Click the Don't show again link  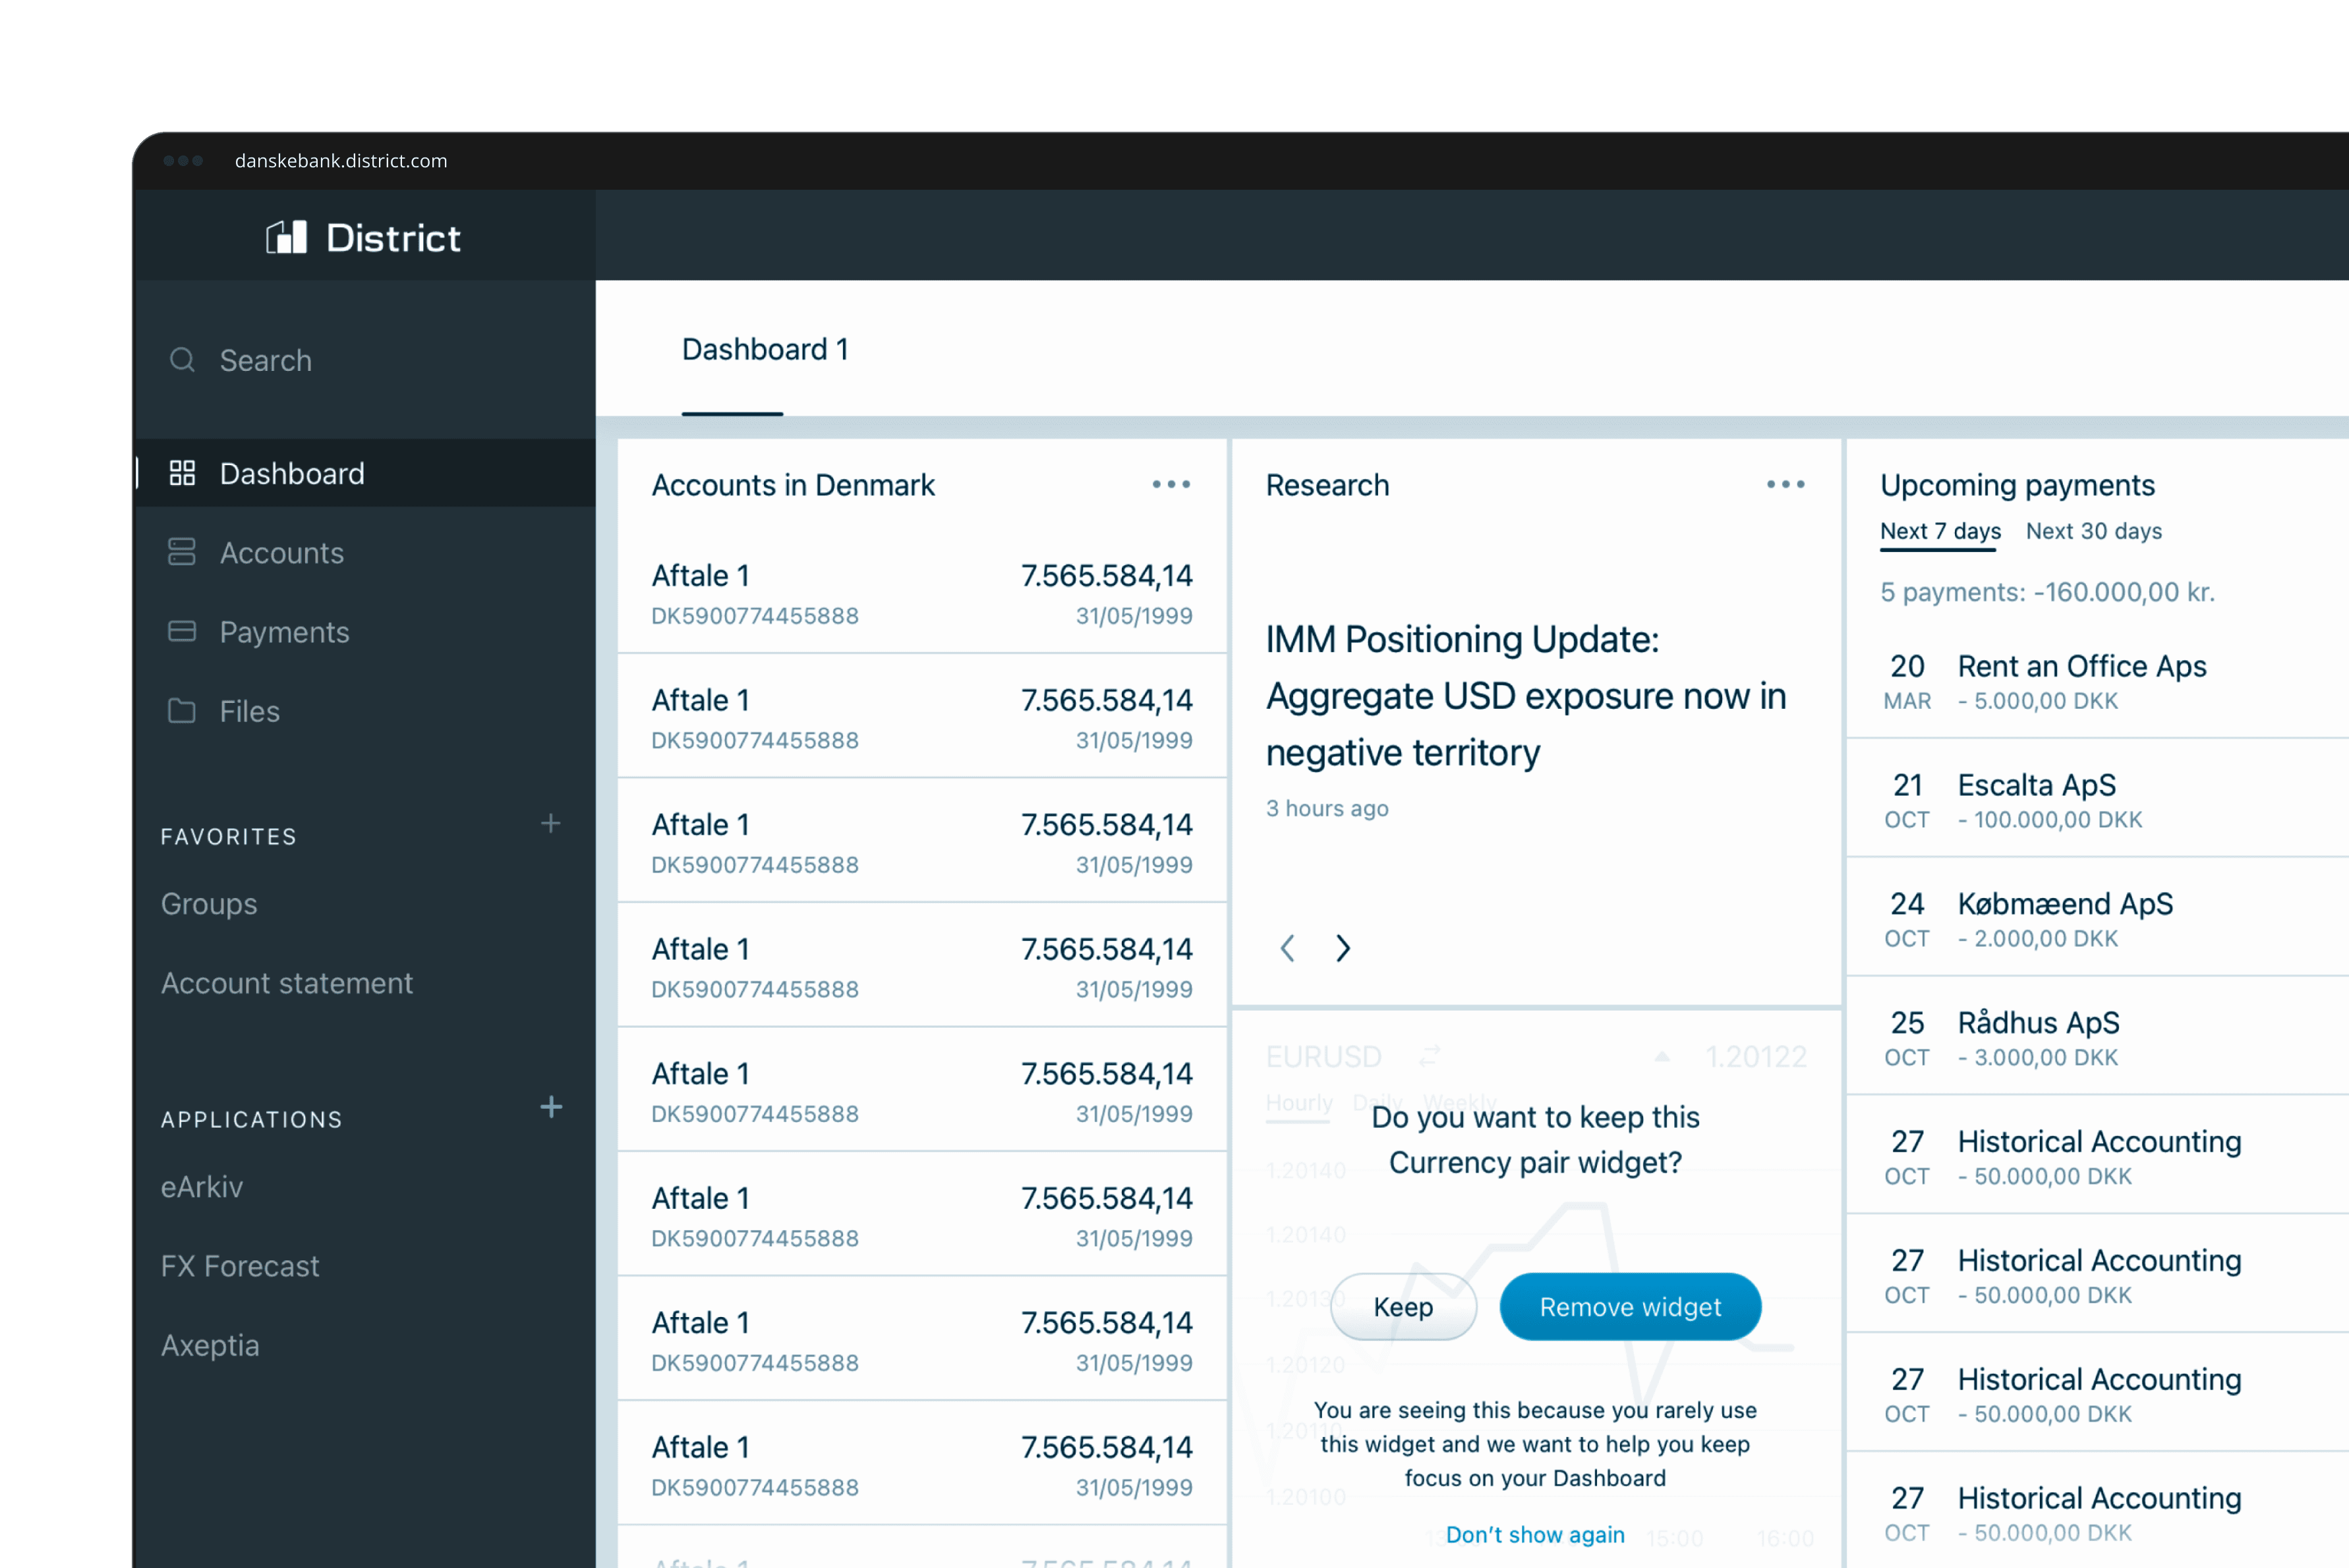pyautogui.click(x=1534, y=1534)
